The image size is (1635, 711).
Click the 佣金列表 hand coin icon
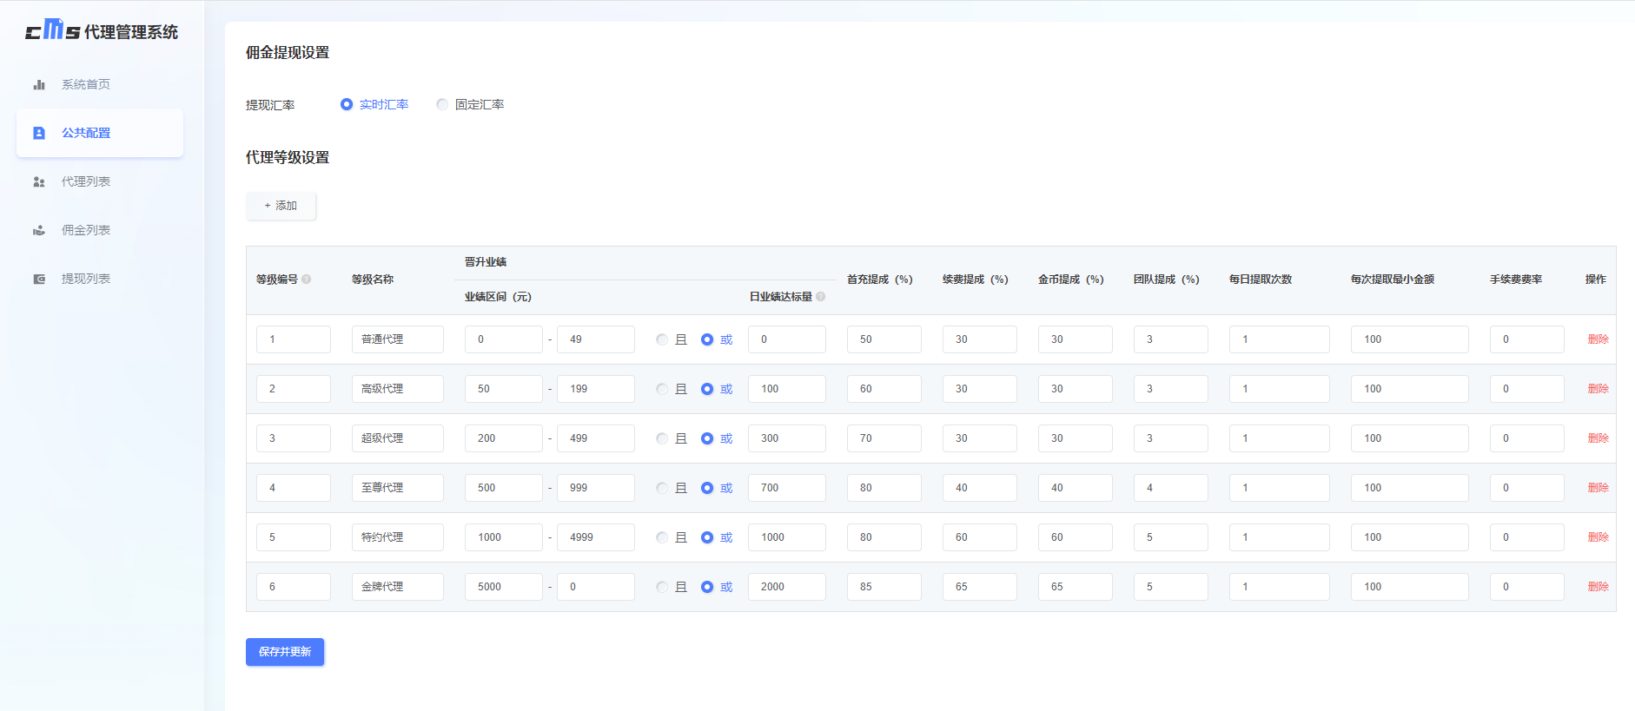39,230
